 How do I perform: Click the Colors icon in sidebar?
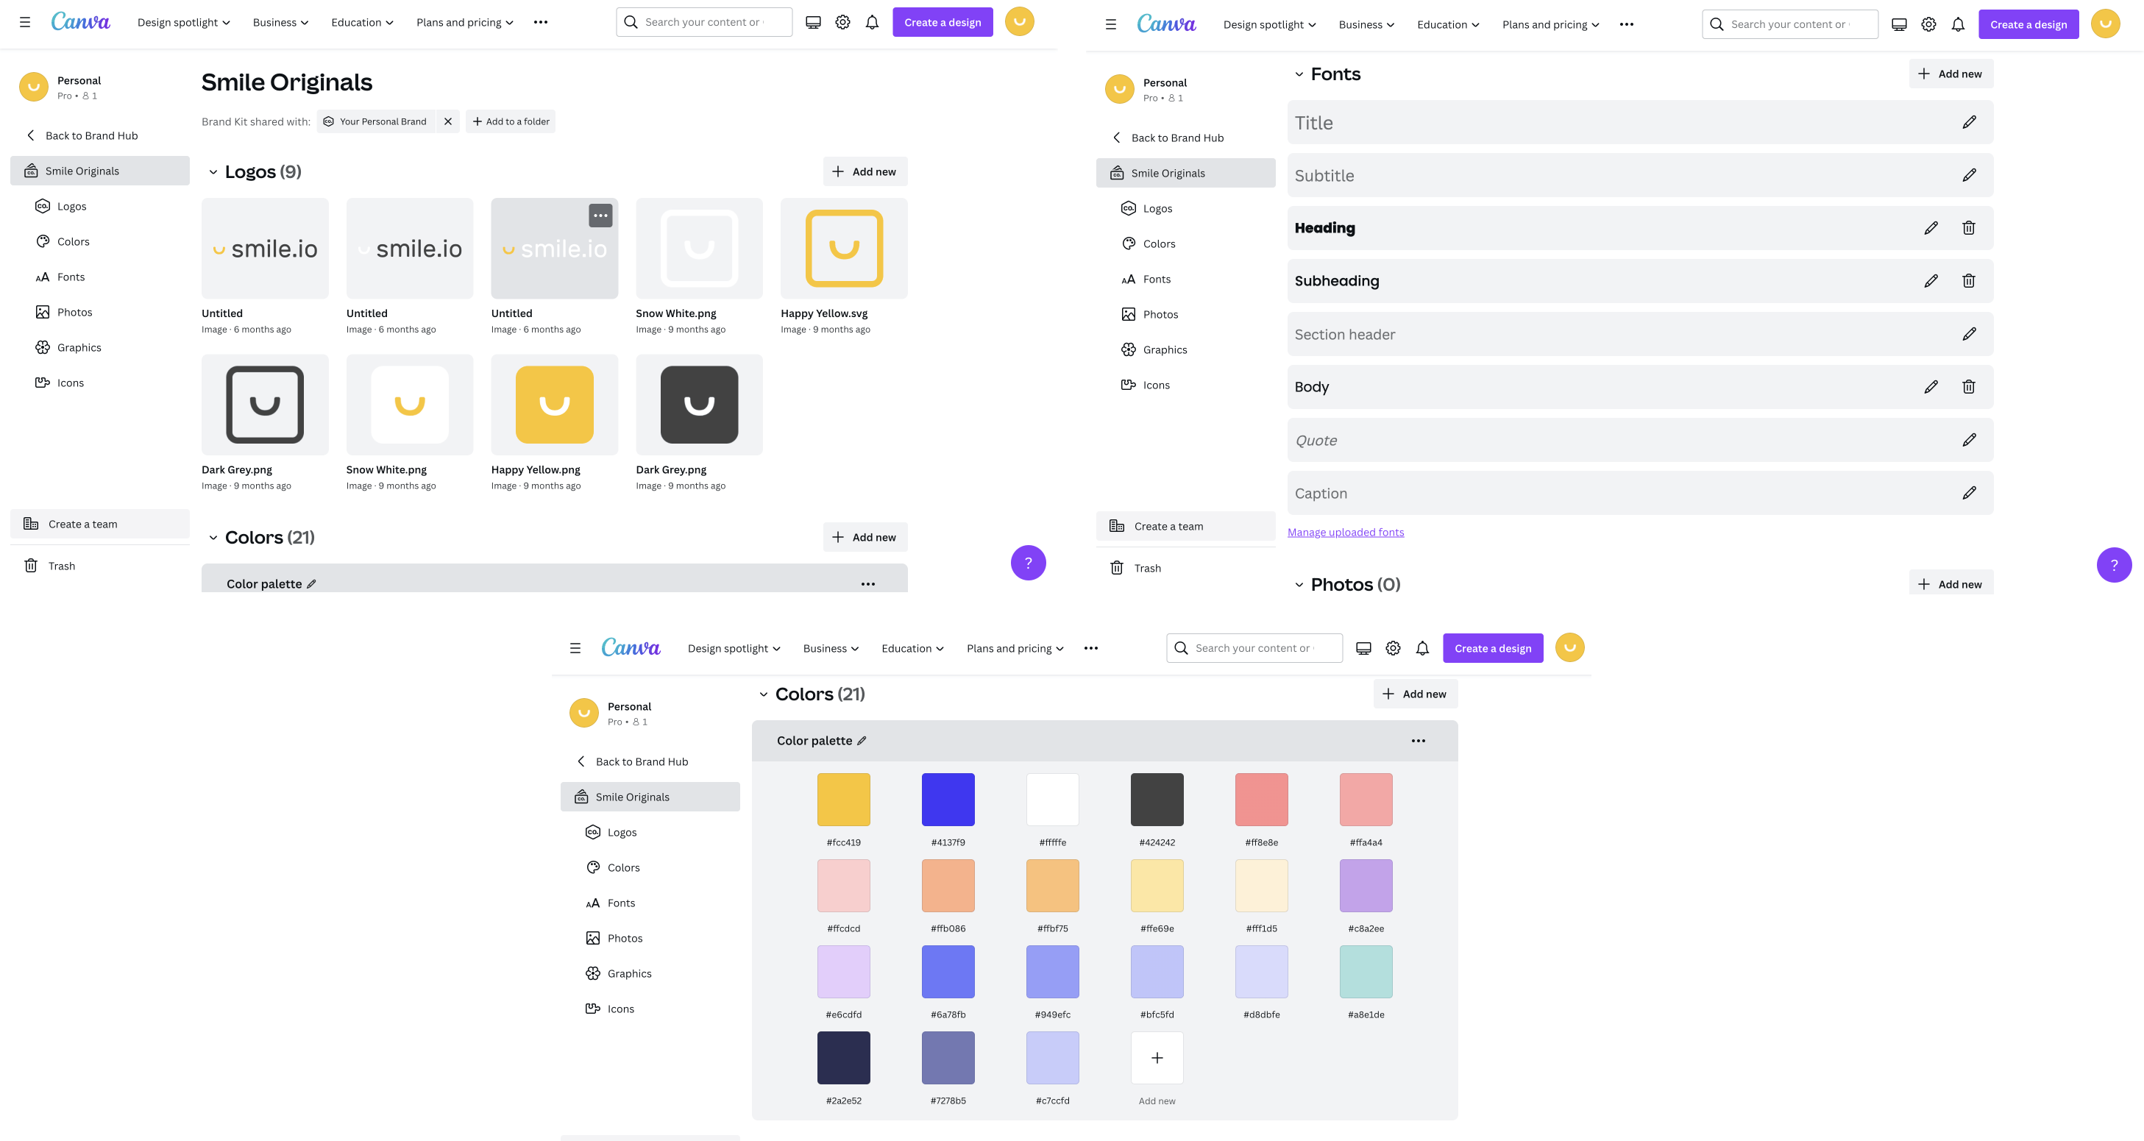point(41,241)
